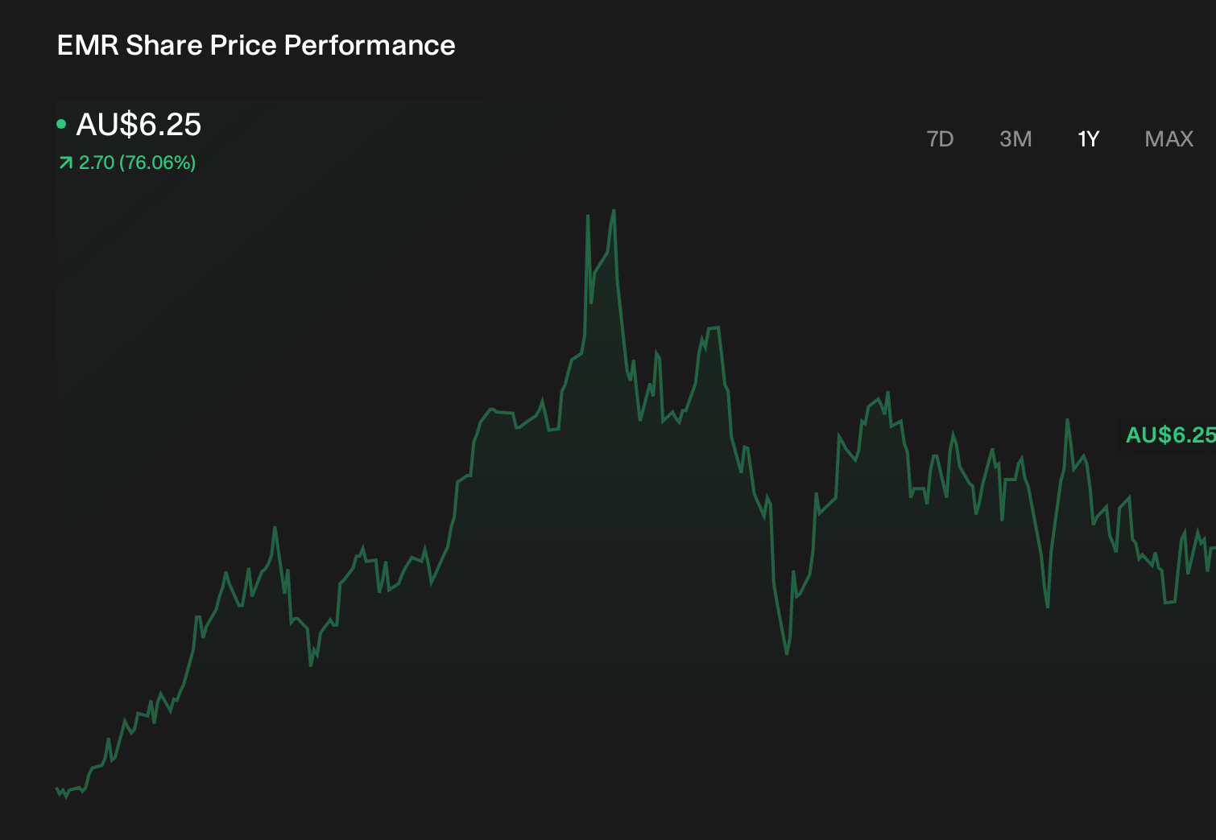Viewport: 1216px width, 840px height.
Task: Select the 7D time range
Action: (940, 139)
